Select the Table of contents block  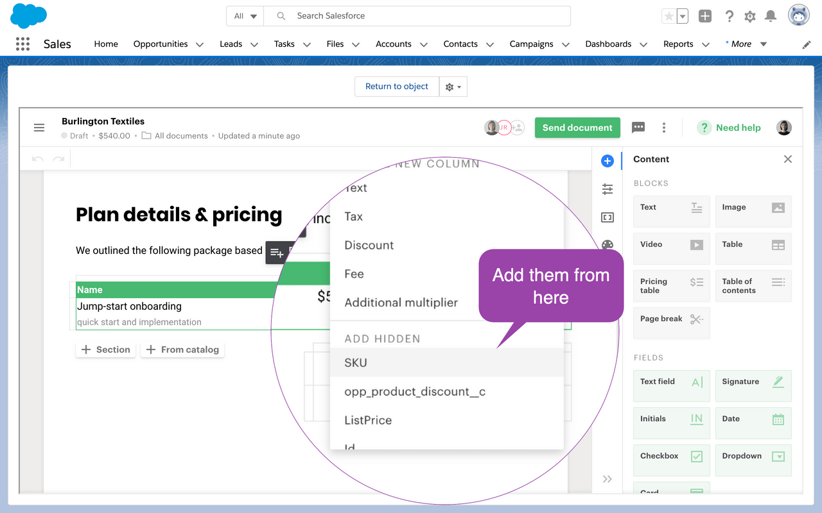(753, 286)
